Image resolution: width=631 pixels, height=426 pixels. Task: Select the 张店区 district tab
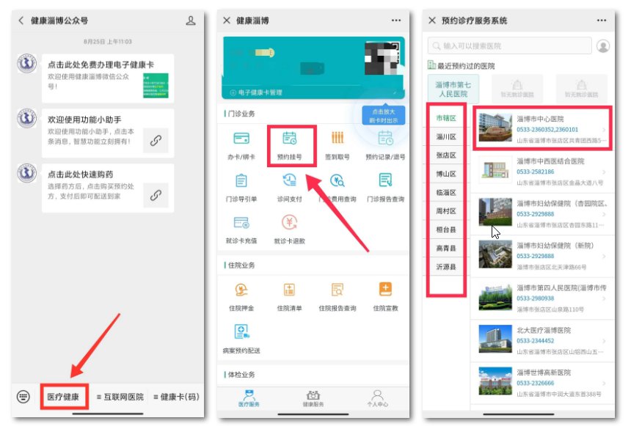(x=446, y=155)
